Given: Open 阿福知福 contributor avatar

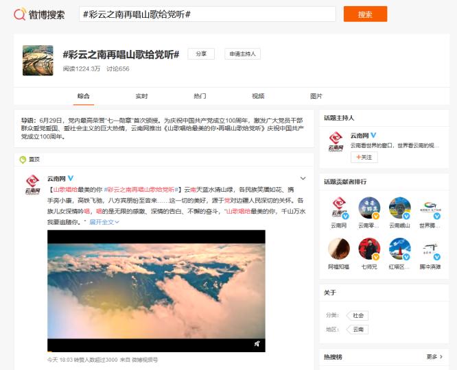Looking at the screenshot, I should 339,249.
